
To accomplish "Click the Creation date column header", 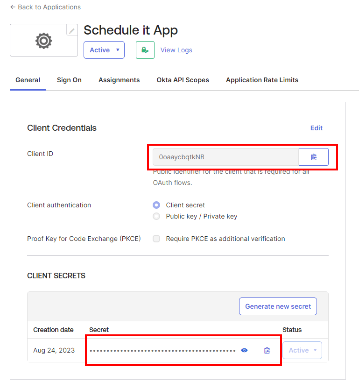I will [x=53, y=330].
